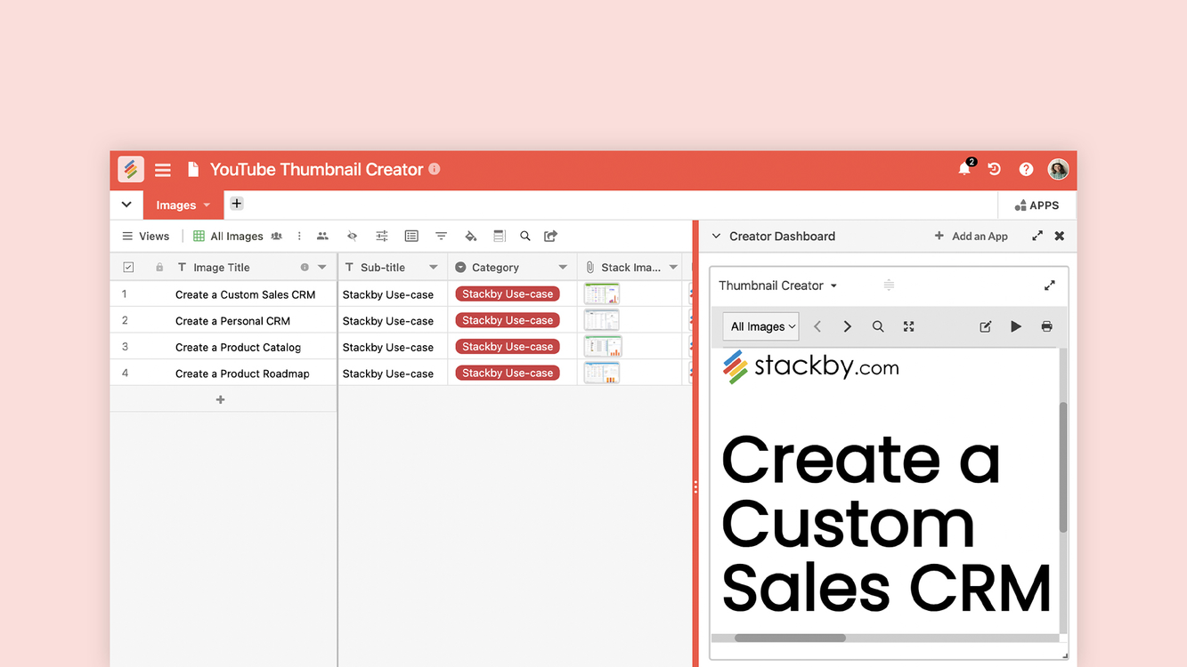
Task: Click the export view share icon
Action: pos(550,237)
